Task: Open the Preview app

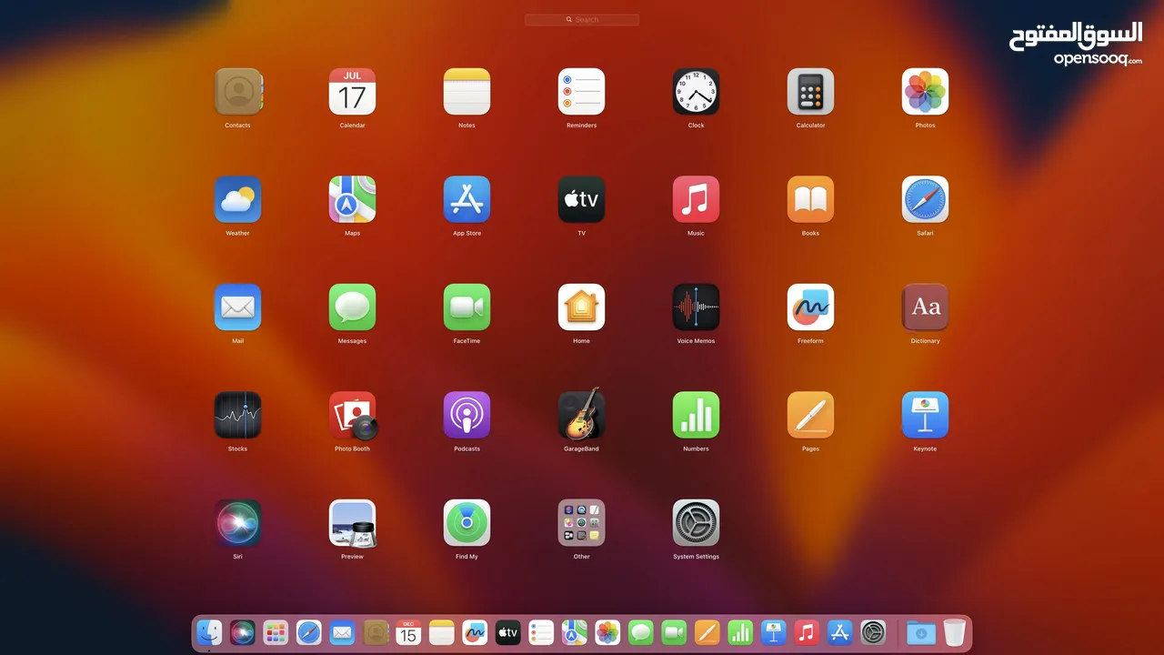Action: [x=352, y=522]
